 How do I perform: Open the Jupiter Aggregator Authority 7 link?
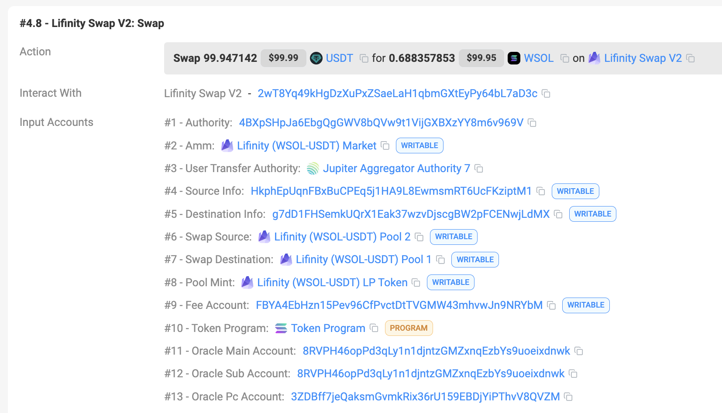pos(395,168)
